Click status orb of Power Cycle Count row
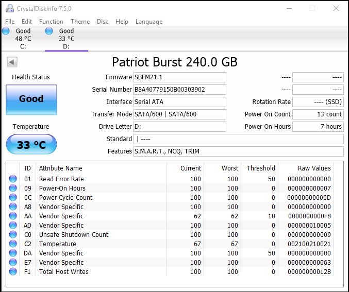 (13, 197)
